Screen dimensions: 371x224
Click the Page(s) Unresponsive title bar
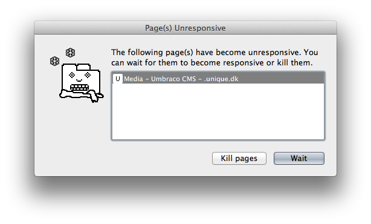pyautogui.click(x=185, y=28)
